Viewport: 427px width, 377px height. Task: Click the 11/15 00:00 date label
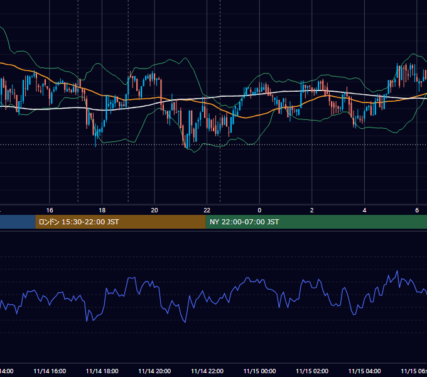(x=259, y=371)
